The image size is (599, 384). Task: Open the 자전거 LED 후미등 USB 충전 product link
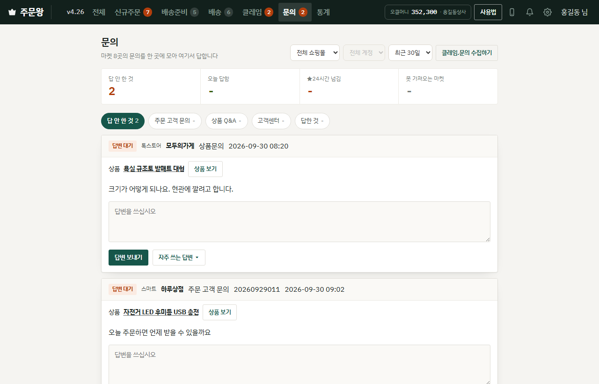(161, 312)
